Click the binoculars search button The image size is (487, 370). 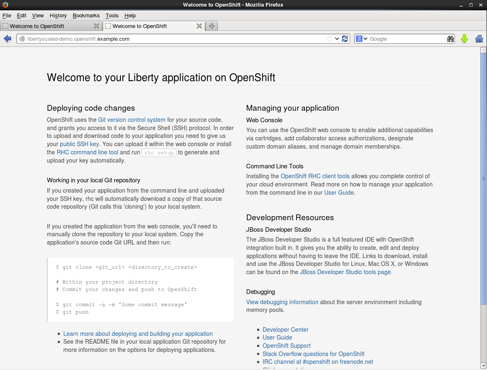(450, 39)
